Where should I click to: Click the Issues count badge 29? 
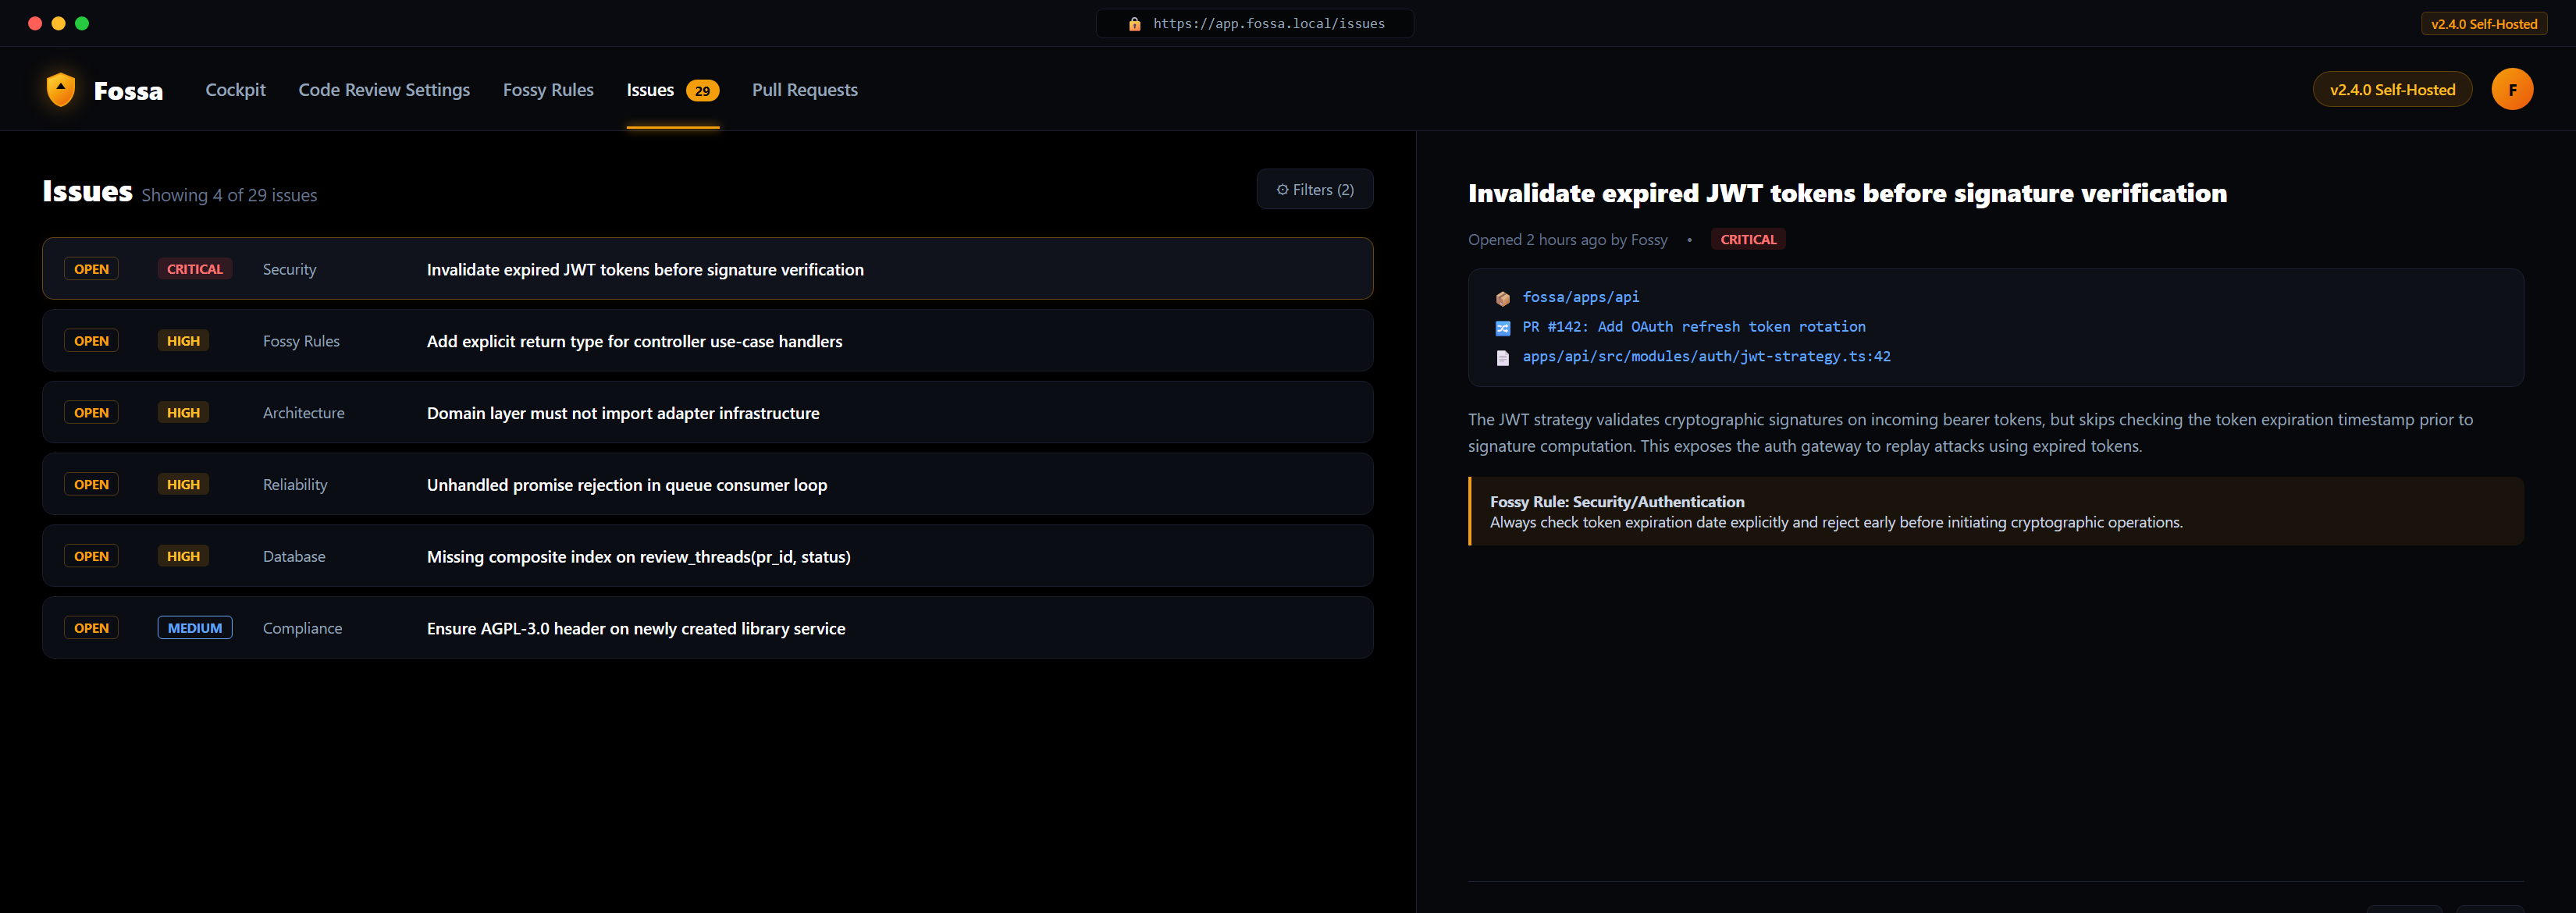coord(702,91)
